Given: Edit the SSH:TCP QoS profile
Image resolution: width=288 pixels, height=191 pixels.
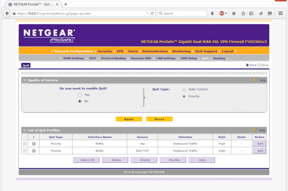Looking at the screenshot, I should [x=259, y=151].
